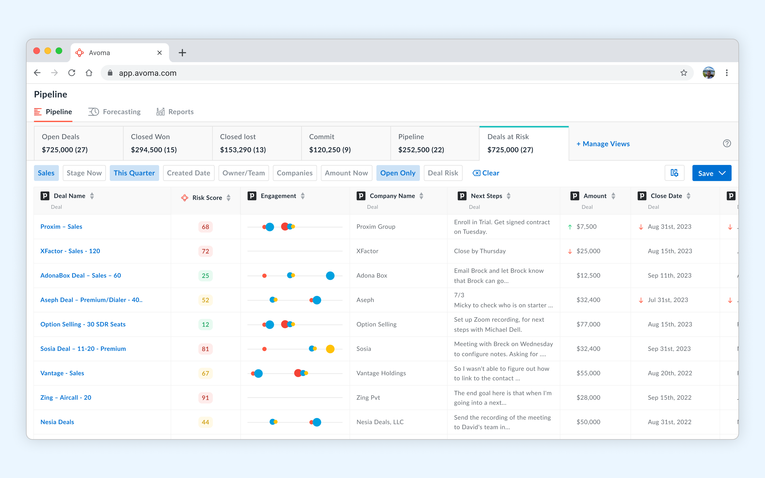The height and width of the screenshot is (478, 765).
Task: Open the column layout settings icon
Action: pos(674,173)
